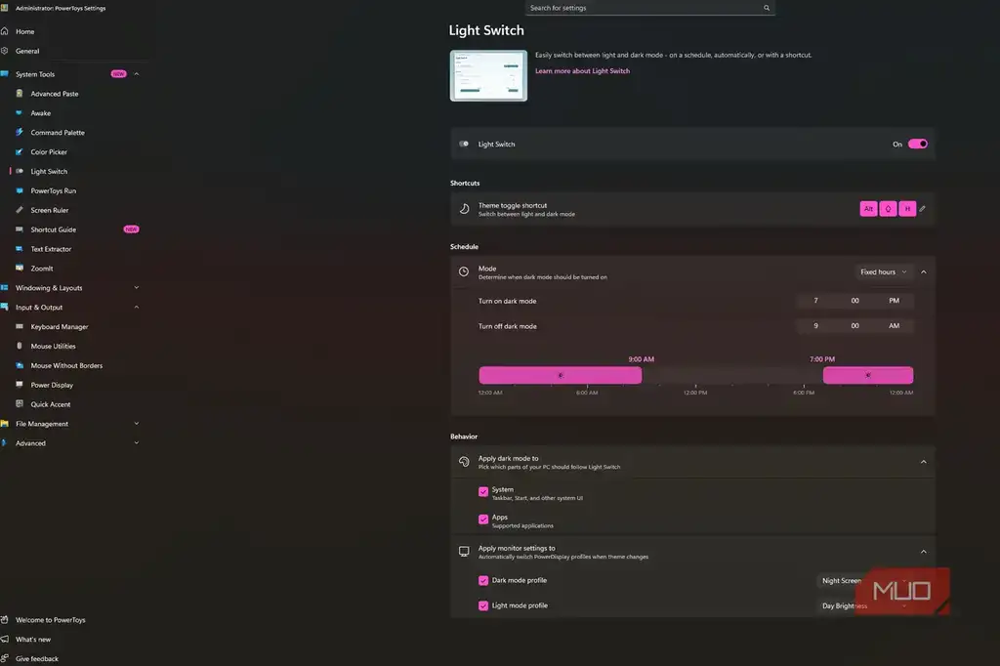Set the turn on dark mode hour field
This screenshot has height=666, width=1000.
(815, 301)
